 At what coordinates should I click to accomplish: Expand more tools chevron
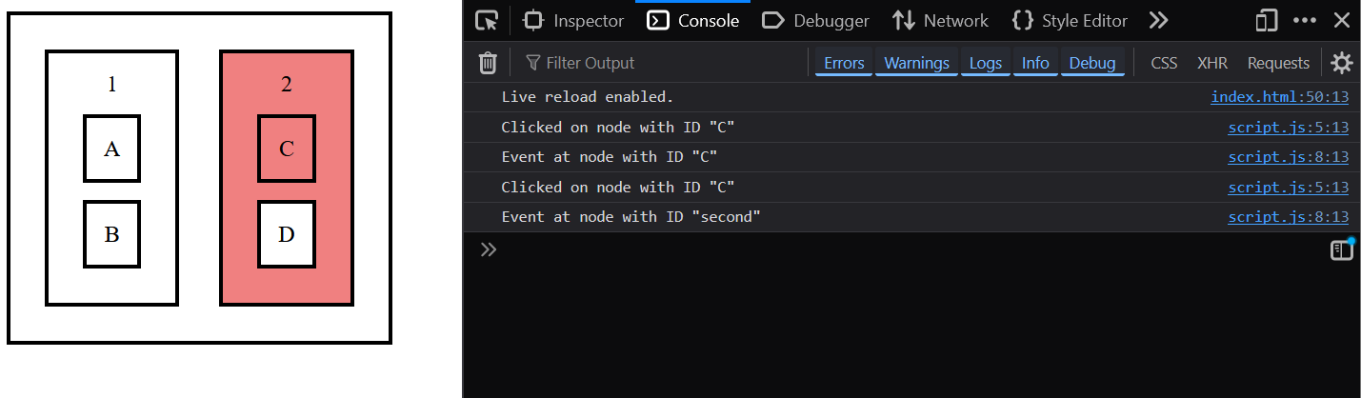[x=1158, y=21]
